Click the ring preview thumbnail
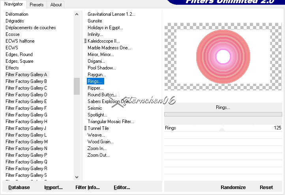 click(x=223, y=56)
